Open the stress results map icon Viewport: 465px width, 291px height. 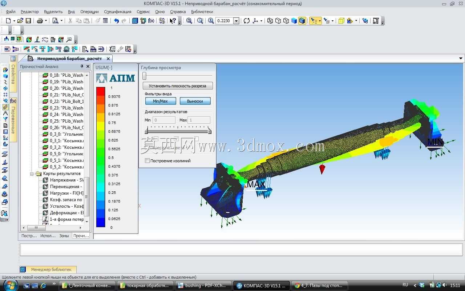pyautogui.click(x=29, y=40)
